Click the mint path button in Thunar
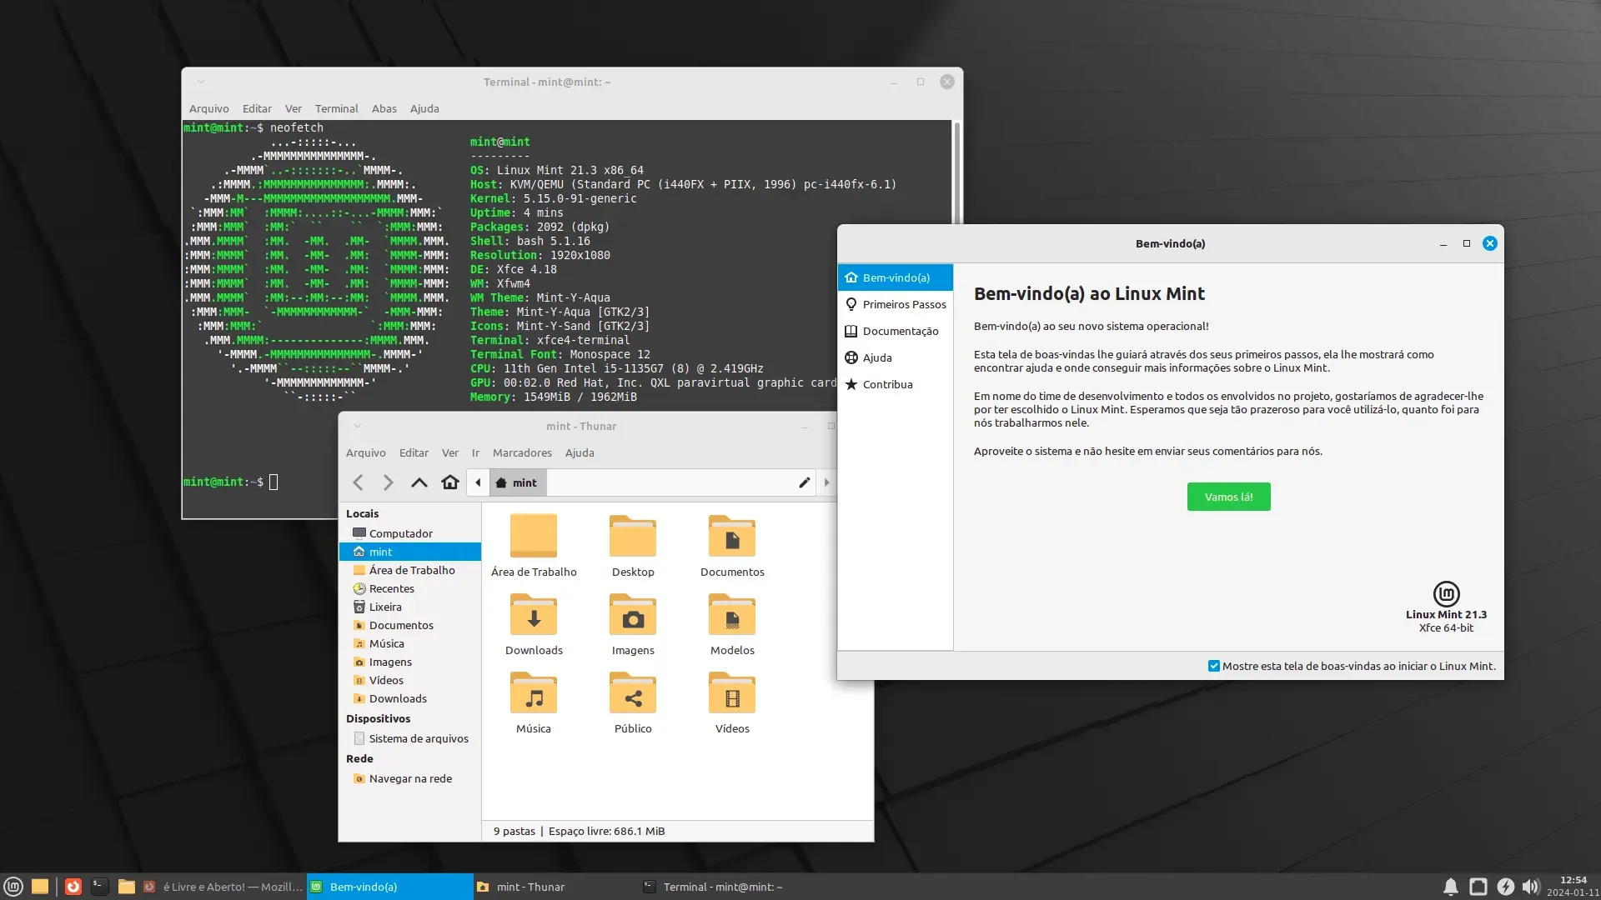 coord(517,482)
